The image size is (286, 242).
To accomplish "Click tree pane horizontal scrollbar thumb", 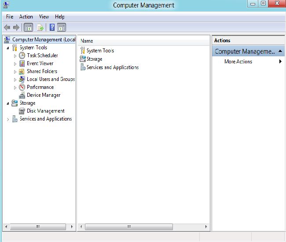I will (x=38, y=227).
